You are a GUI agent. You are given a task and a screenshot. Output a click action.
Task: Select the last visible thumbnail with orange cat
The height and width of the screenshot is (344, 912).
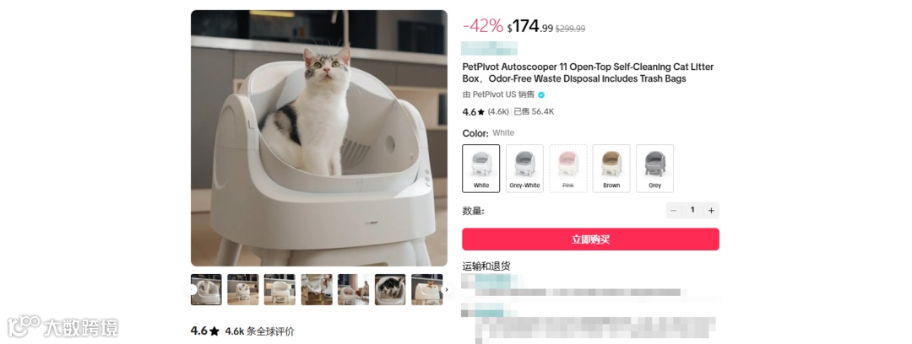[x=427, y=289]
